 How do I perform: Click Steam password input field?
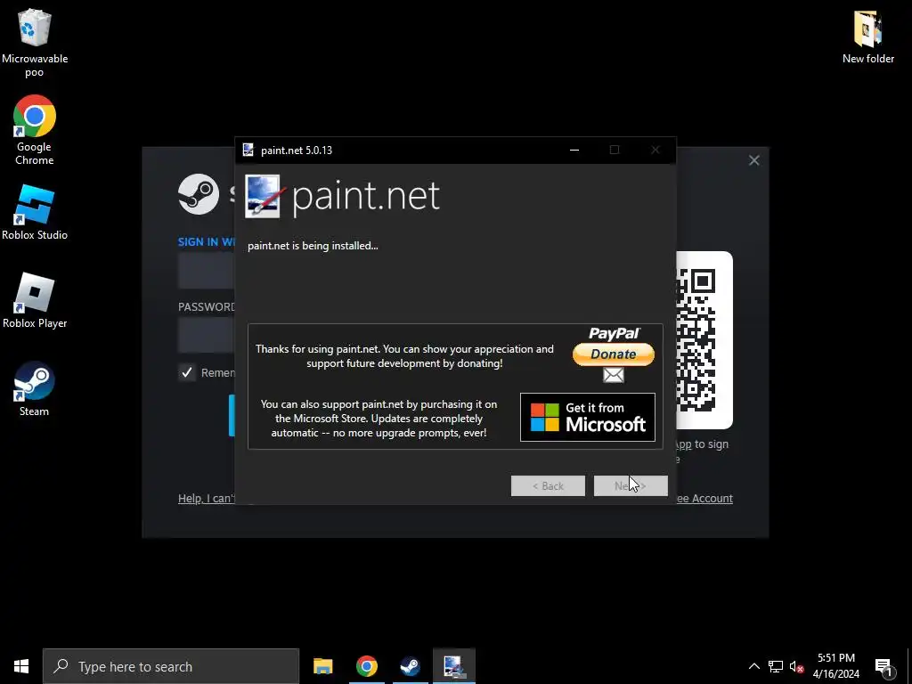[207, 335]
